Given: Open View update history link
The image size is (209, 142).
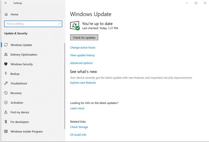Looking at the screenshot, I should click(x=82, y=55).
